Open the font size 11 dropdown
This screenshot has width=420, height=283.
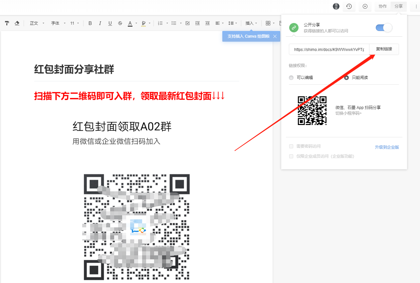point(75,23)
